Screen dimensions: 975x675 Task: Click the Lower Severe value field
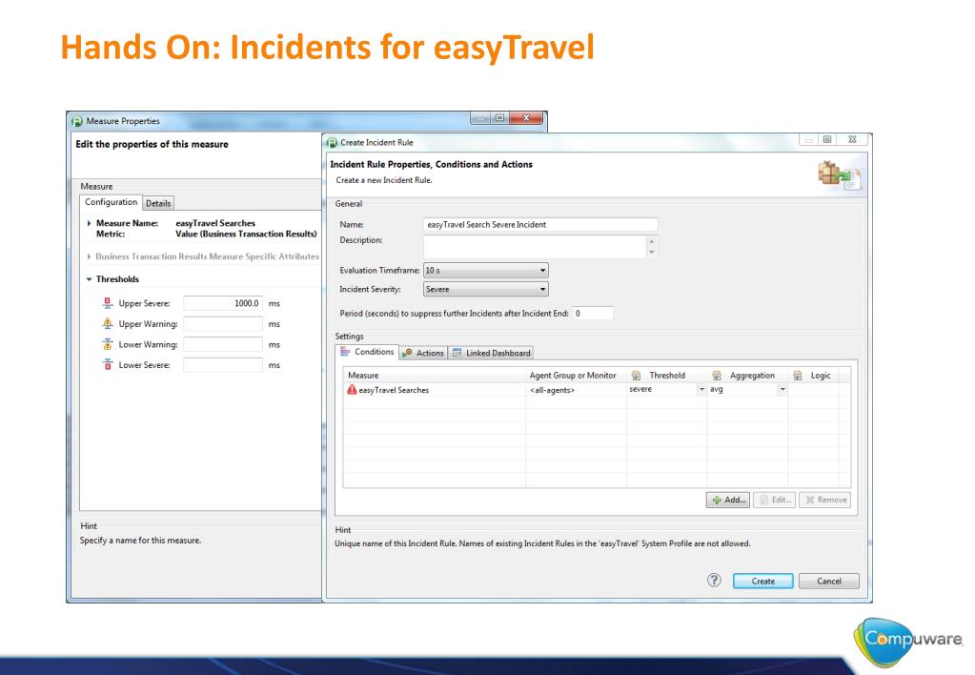click(x=223, y=364)
